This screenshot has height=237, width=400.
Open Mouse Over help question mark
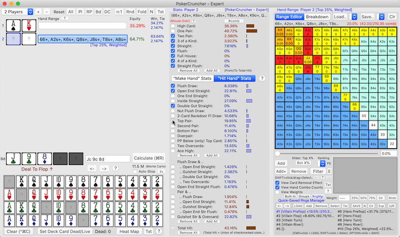194,21
